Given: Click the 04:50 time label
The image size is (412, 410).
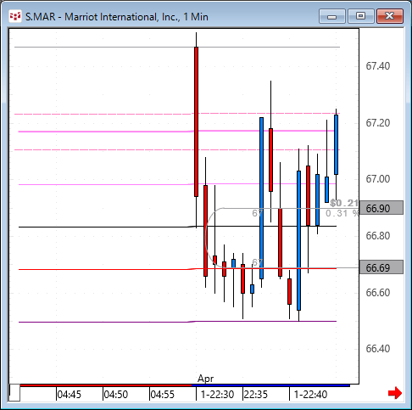Looking at the screenshot, I should tap(116, 395).
